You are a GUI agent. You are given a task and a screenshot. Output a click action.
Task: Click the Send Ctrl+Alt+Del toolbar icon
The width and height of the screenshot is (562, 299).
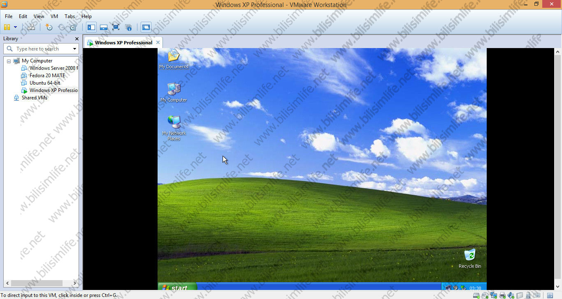click(31, 27)
